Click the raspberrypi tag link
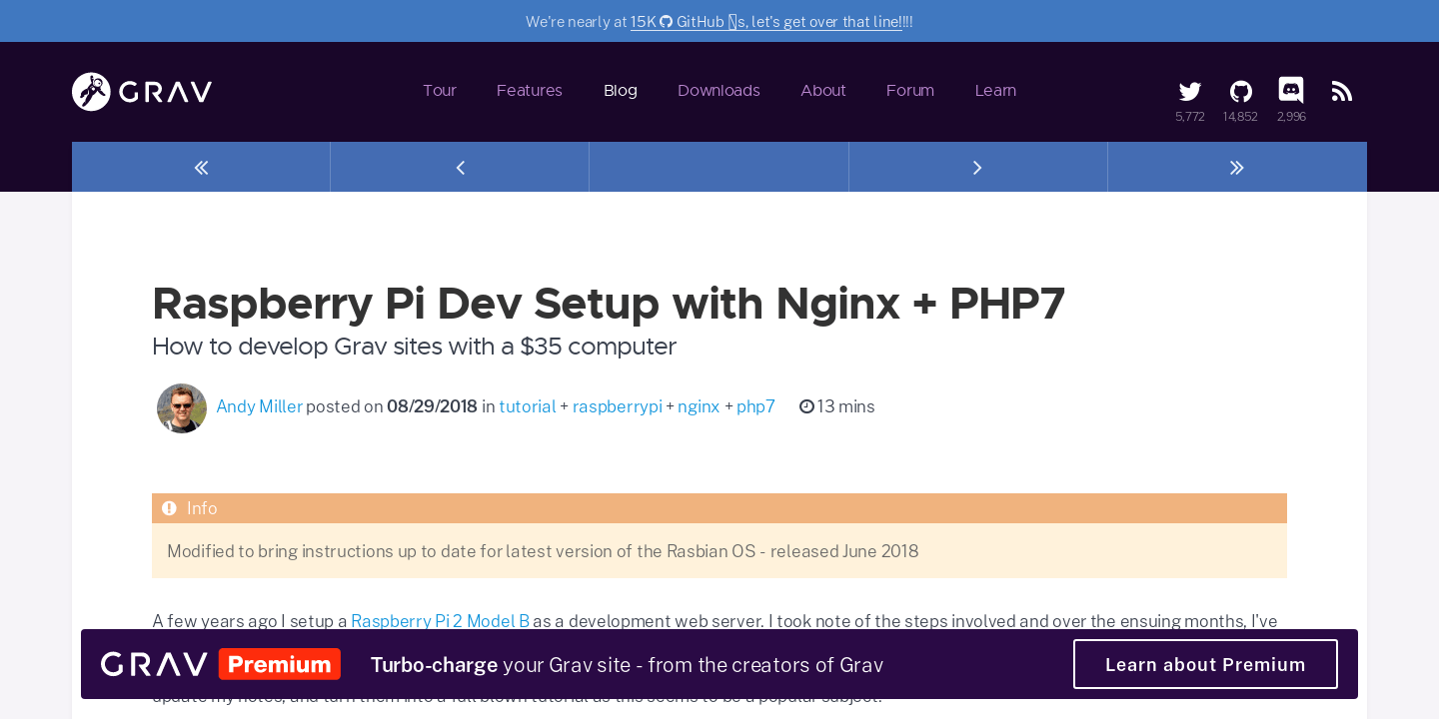 pos(617,406)
